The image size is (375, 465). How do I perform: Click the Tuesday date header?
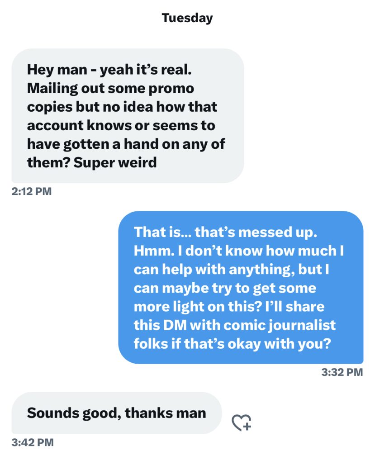[x=187, y=18]
